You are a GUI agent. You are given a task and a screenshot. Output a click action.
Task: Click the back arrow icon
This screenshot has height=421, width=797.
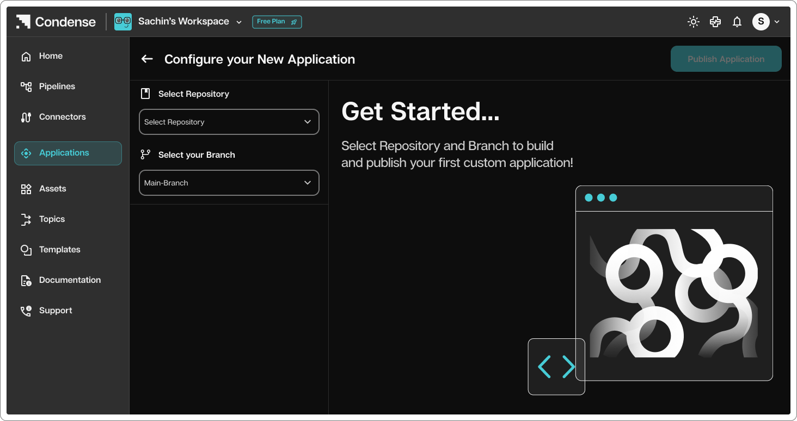147,59
